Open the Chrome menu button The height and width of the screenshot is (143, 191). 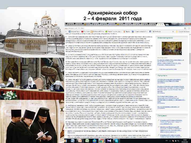pyautogui.click(x=189, y=28)
